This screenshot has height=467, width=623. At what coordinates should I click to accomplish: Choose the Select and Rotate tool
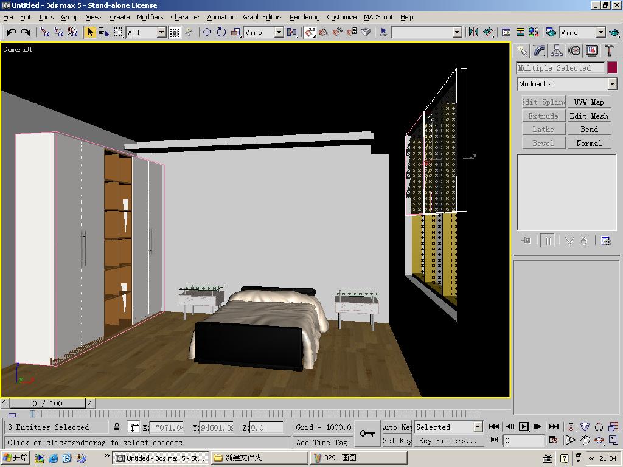click(221, 32)
